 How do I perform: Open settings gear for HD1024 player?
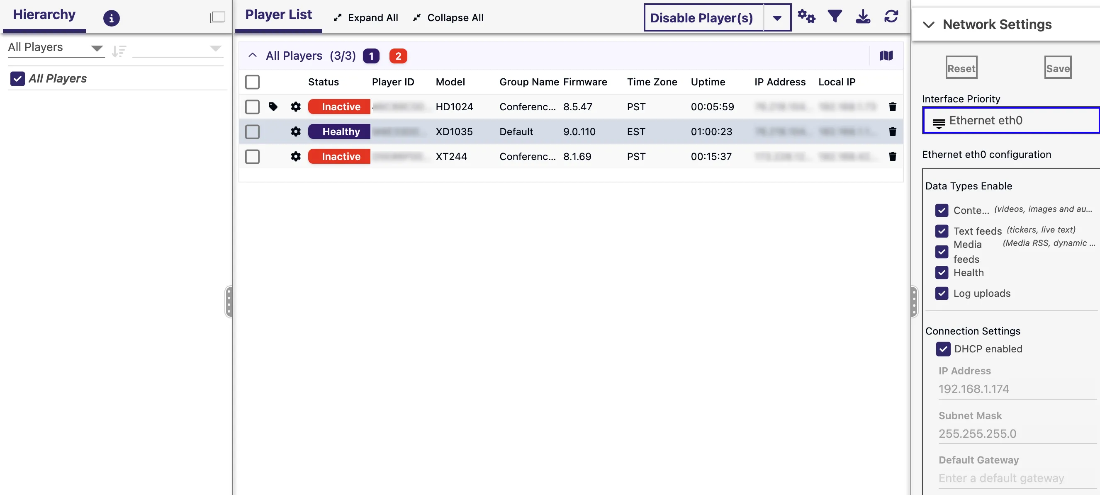(x=295, y=106)
